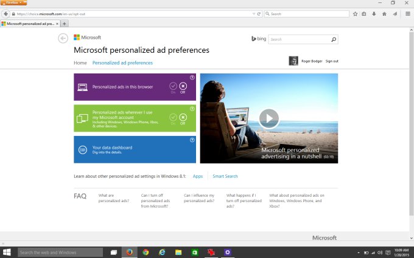Open the orange Firefox menu button
Viewport: 414px width, 258px height.
(14, 2)
